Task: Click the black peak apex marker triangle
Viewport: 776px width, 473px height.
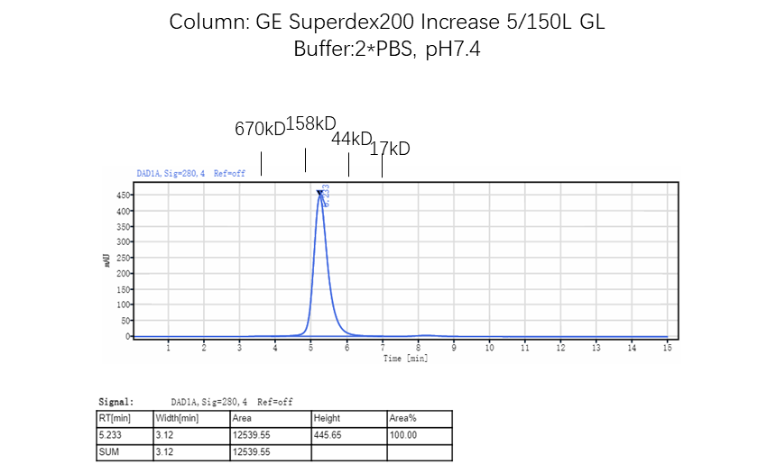Action: tap(319, 193)
